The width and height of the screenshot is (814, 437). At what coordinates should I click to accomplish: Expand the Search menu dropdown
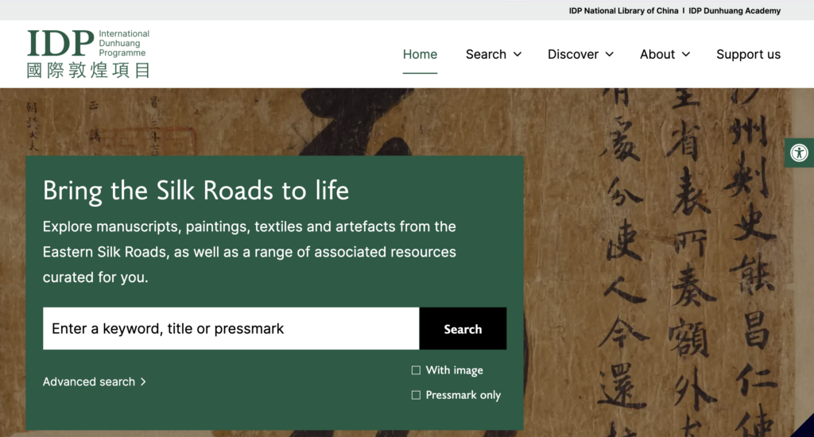click(493, 55)
